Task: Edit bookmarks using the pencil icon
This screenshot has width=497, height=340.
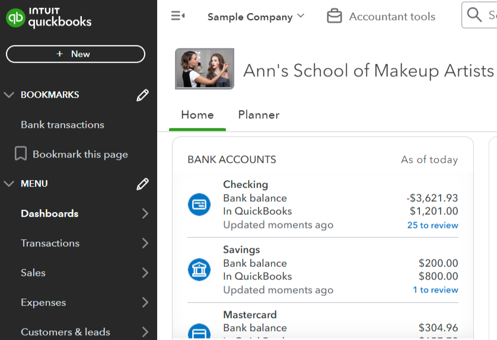Action: (x=142, y=95)
